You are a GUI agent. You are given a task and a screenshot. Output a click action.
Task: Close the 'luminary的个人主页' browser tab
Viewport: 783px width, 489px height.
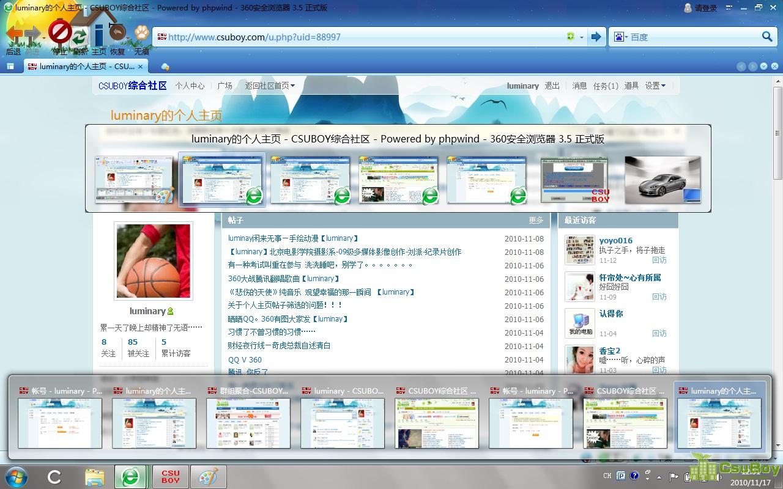pos(140,66)
